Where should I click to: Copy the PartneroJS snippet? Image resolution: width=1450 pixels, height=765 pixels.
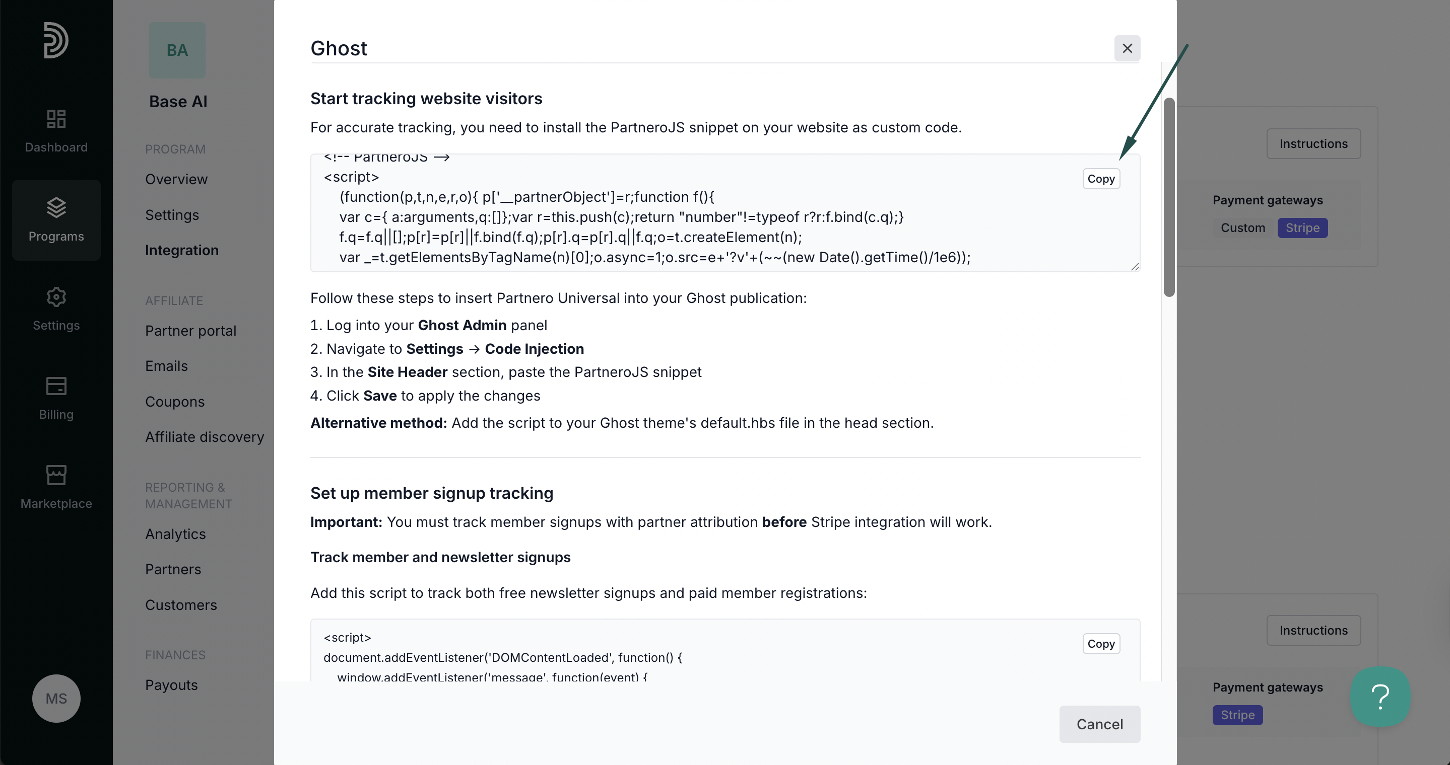[x=1101, y=179]
